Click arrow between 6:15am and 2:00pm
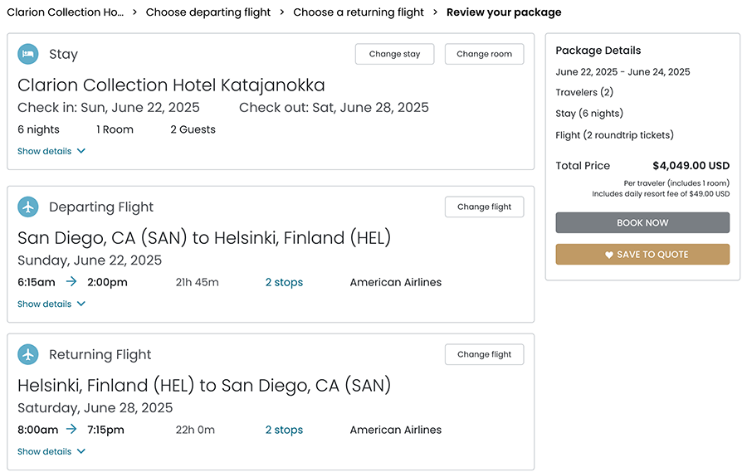The image size is (747, 472). (x=72, y=282)
